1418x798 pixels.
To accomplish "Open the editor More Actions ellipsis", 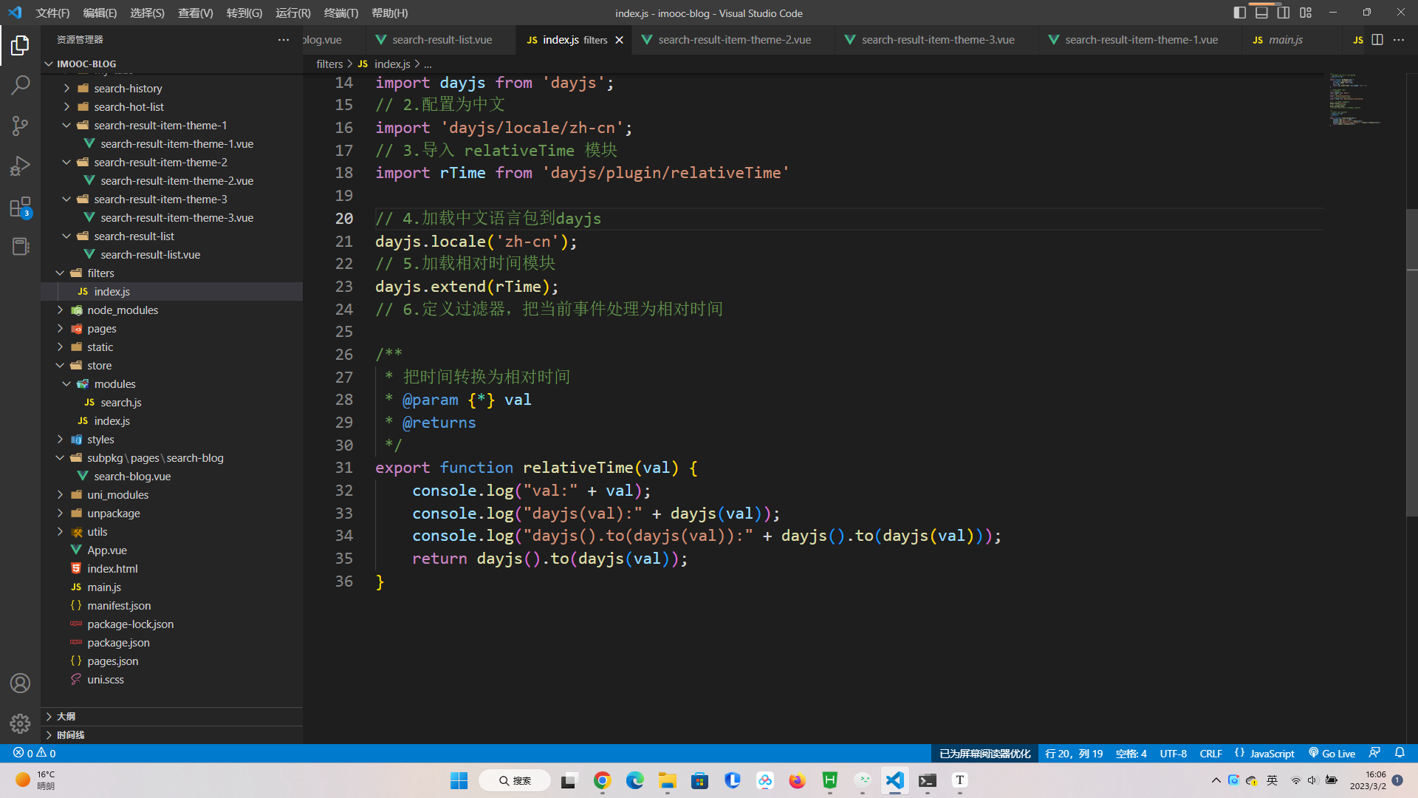I will point(1399,40).
